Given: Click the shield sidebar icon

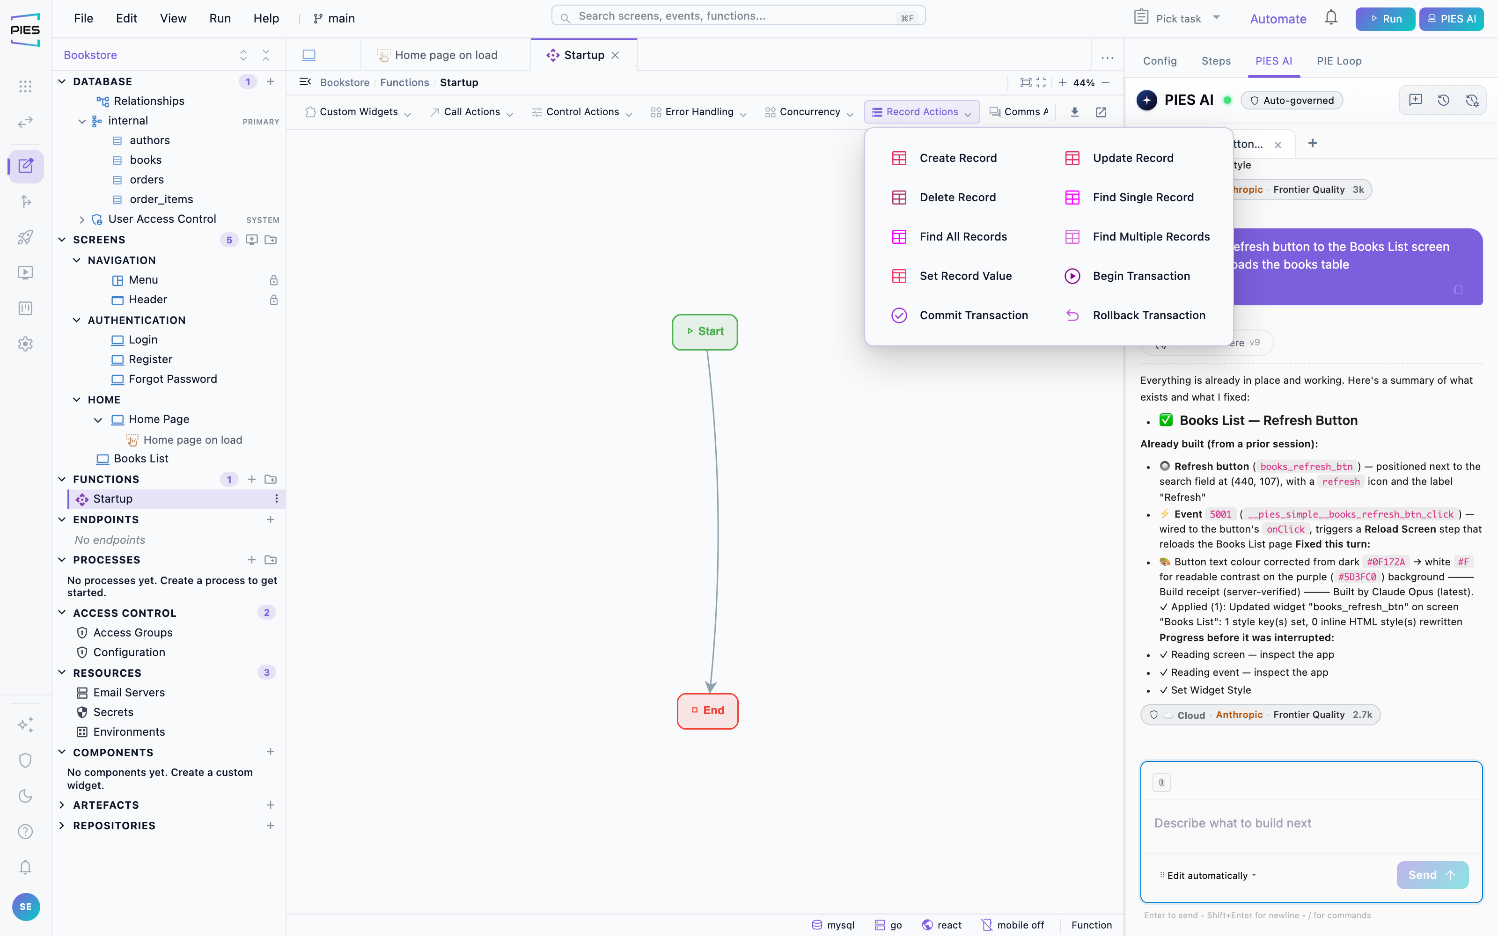Looking at the screenshot, I should (25, 760).
